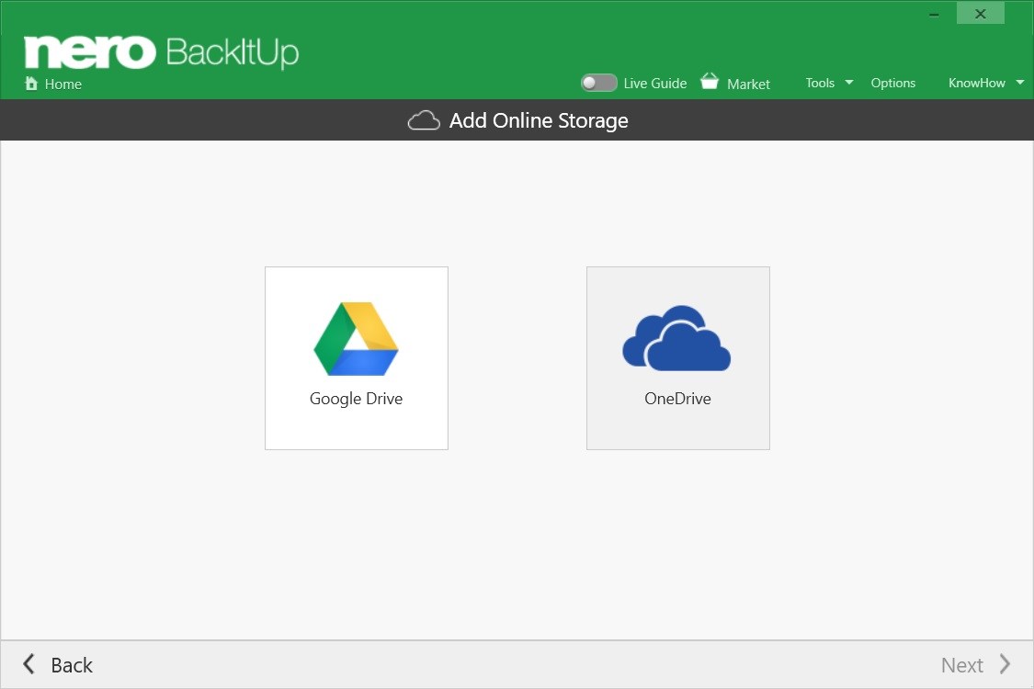Image resolution: width=1034 pixels, height=689 pixels.
Task: Toggle the Live Guide switch
Action: (598, 83)
